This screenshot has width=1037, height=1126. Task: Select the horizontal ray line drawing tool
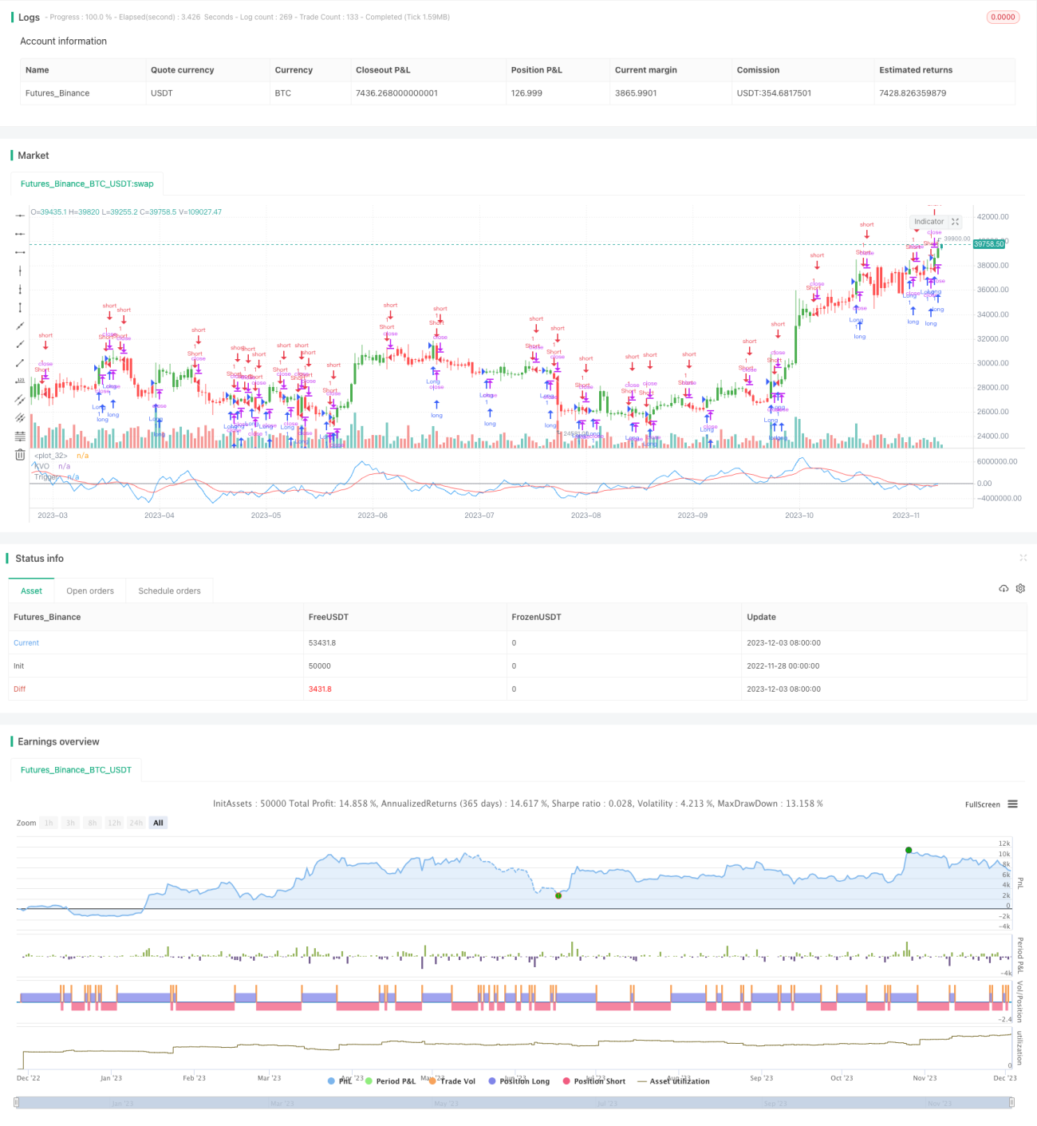coord(20,234)
